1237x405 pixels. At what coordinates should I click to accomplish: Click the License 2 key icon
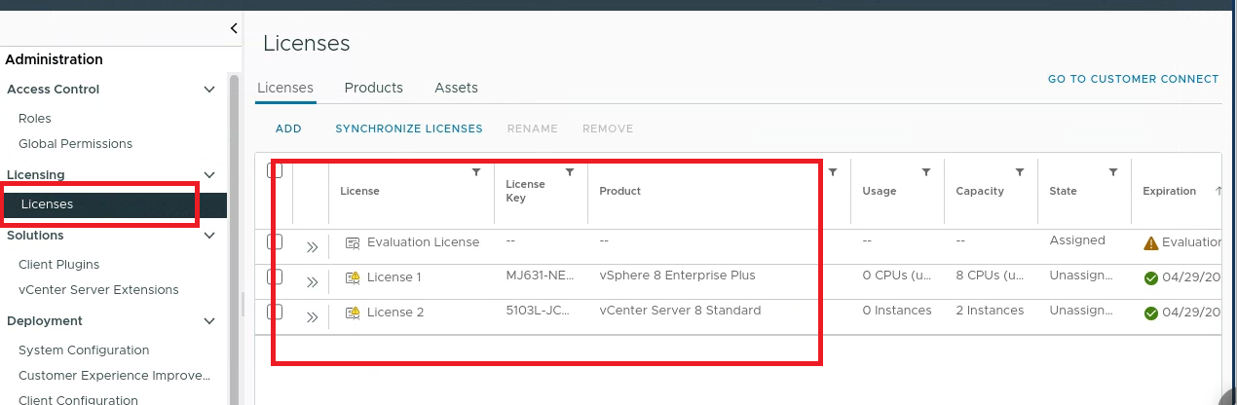pyautogui.click(x=353, y=313)
